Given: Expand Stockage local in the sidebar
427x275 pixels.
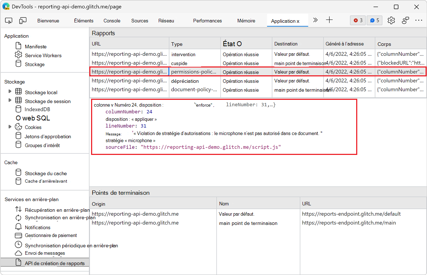Looking at the screenshot, I should pyautogui.click(x=10, y=92).
